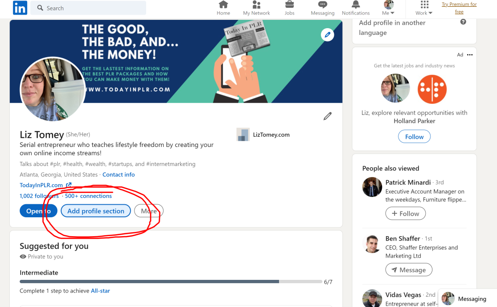Image resolution: width=497 pixels, height=307 pixels.
Task: Click the LinkedIn logo icon
Action: pos(20,8)
